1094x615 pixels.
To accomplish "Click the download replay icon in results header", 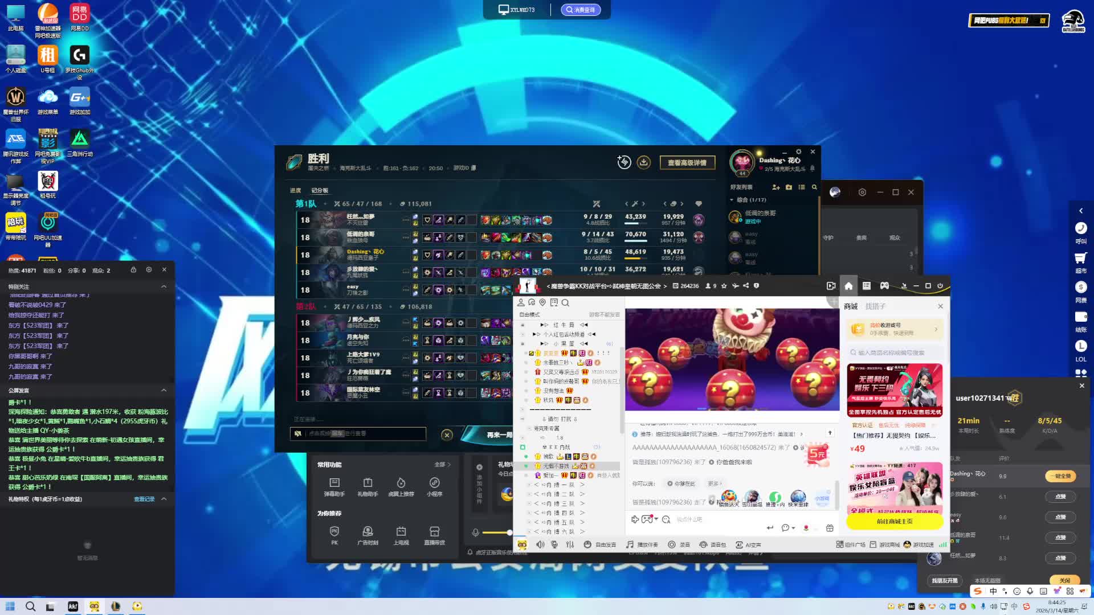I will (643, 162).
